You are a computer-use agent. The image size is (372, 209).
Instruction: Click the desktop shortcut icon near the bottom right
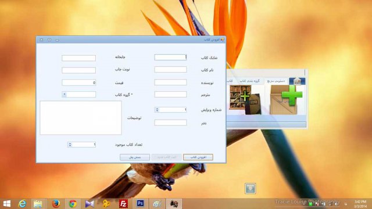[251, 188]
